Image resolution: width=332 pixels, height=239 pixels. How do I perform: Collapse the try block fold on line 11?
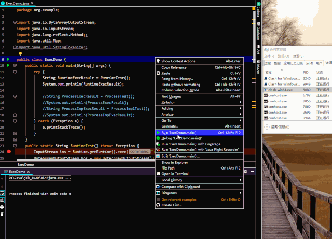click(15, 72)
